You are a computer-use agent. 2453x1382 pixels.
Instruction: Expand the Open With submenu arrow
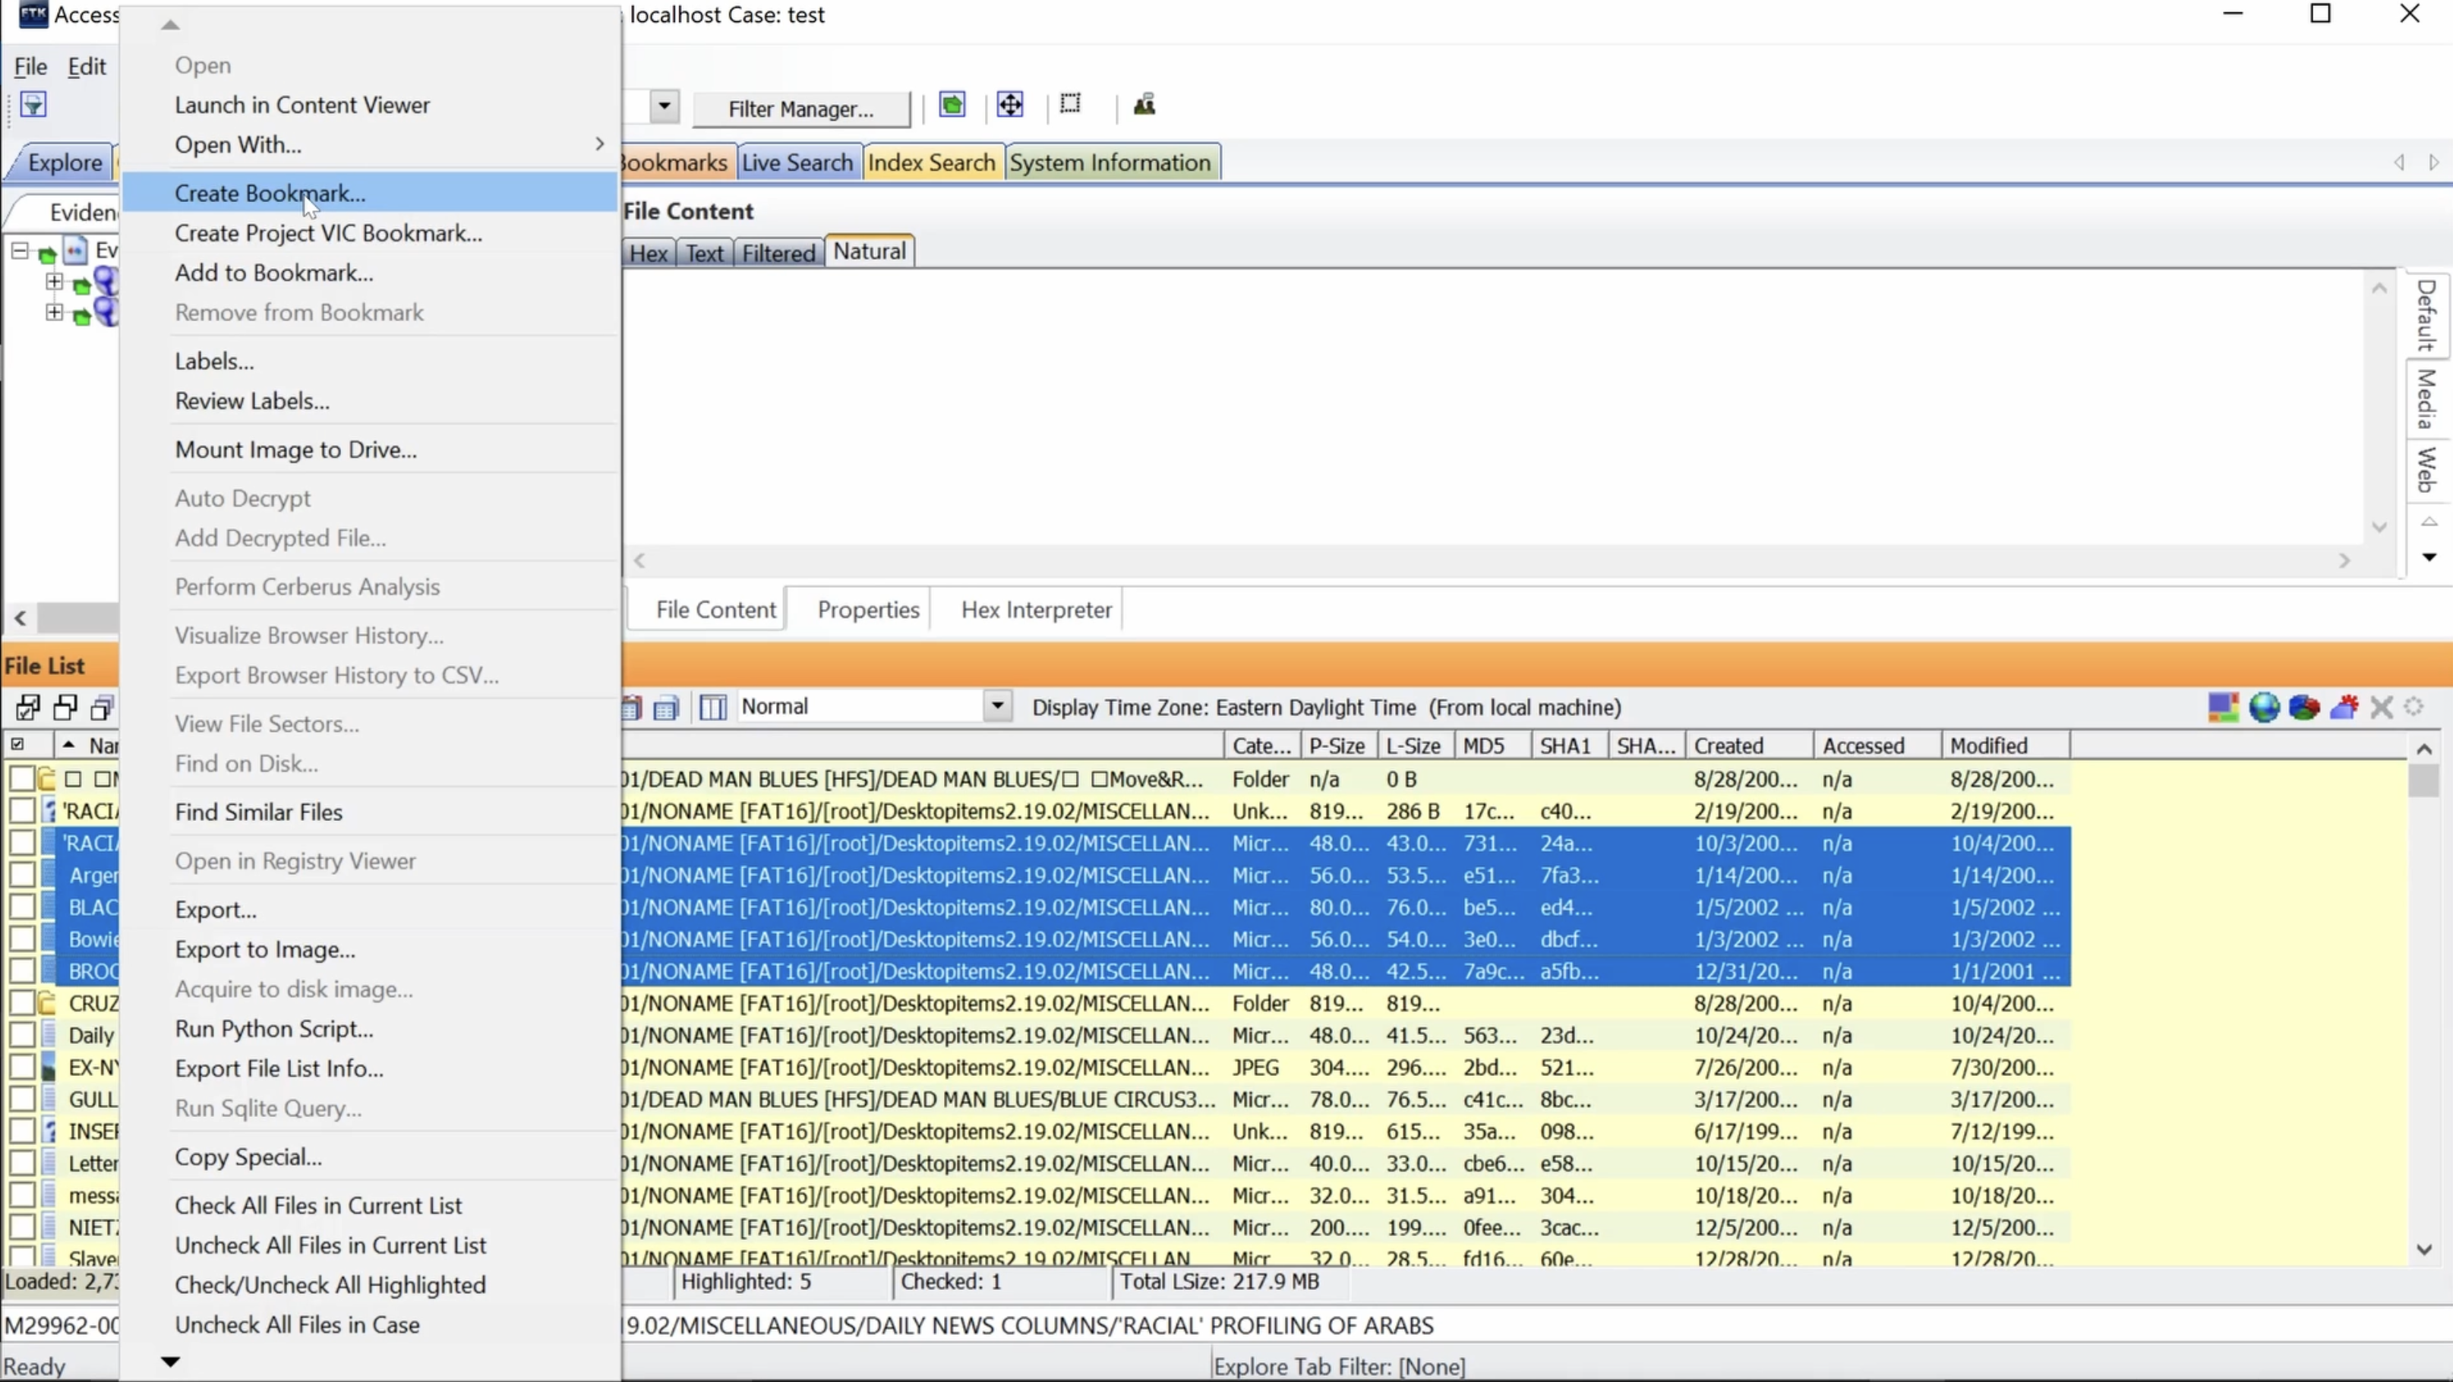coord(599,144)
